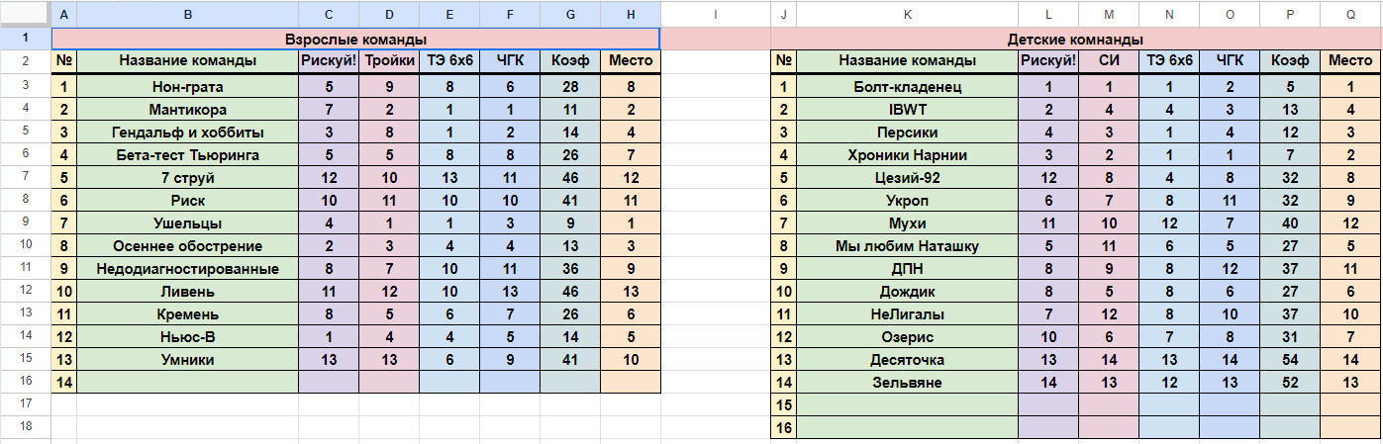
Task: Click the "Тройки" column title cell
Action: (389, 61)
